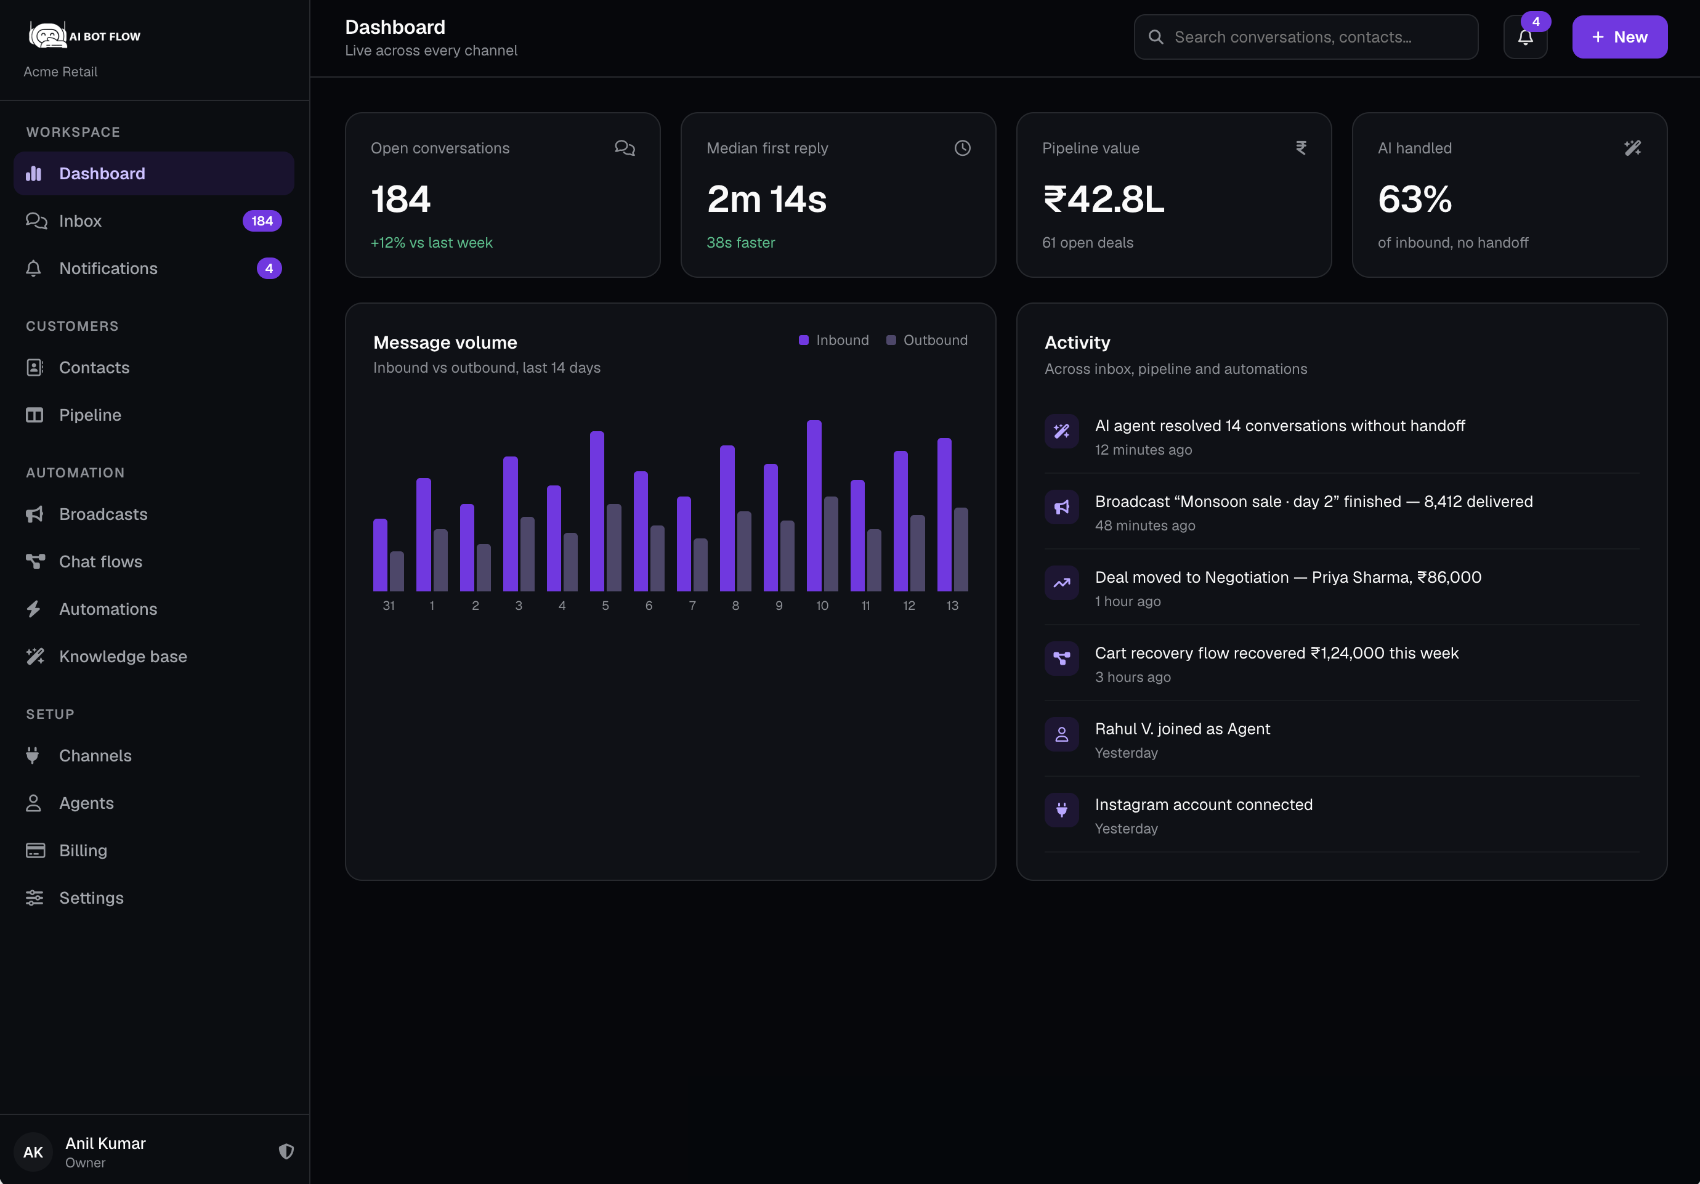Open Chat flows page
This screenshot has width=1700, height=1184.
pos(154,561)
